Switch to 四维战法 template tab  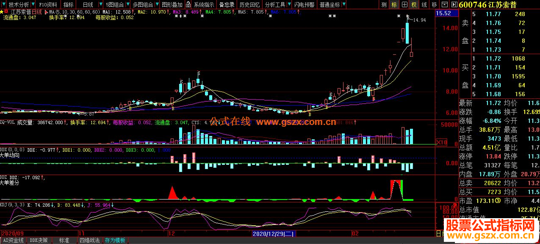click(x=90, y=240)
